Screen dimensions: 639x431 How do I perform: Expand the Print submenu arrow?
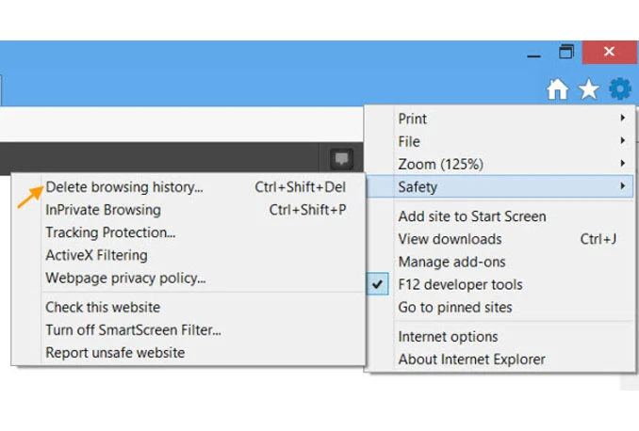[622, 118]
